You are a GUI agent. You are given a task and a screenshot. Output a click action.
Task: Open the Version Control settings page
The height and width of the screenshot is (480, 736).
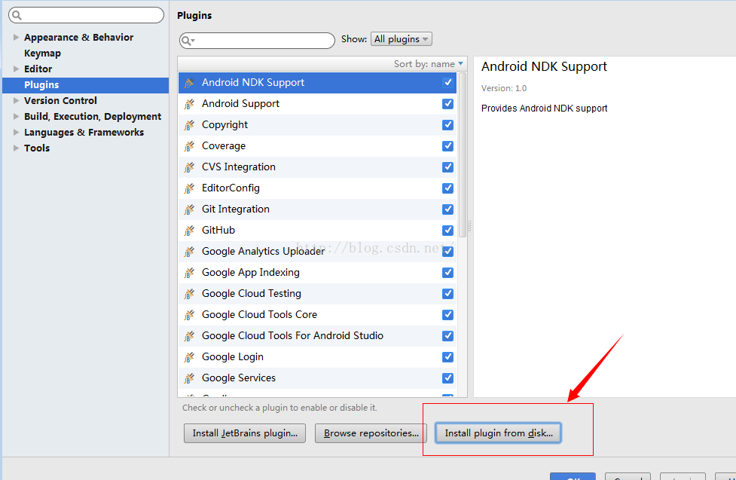[60, 100]
